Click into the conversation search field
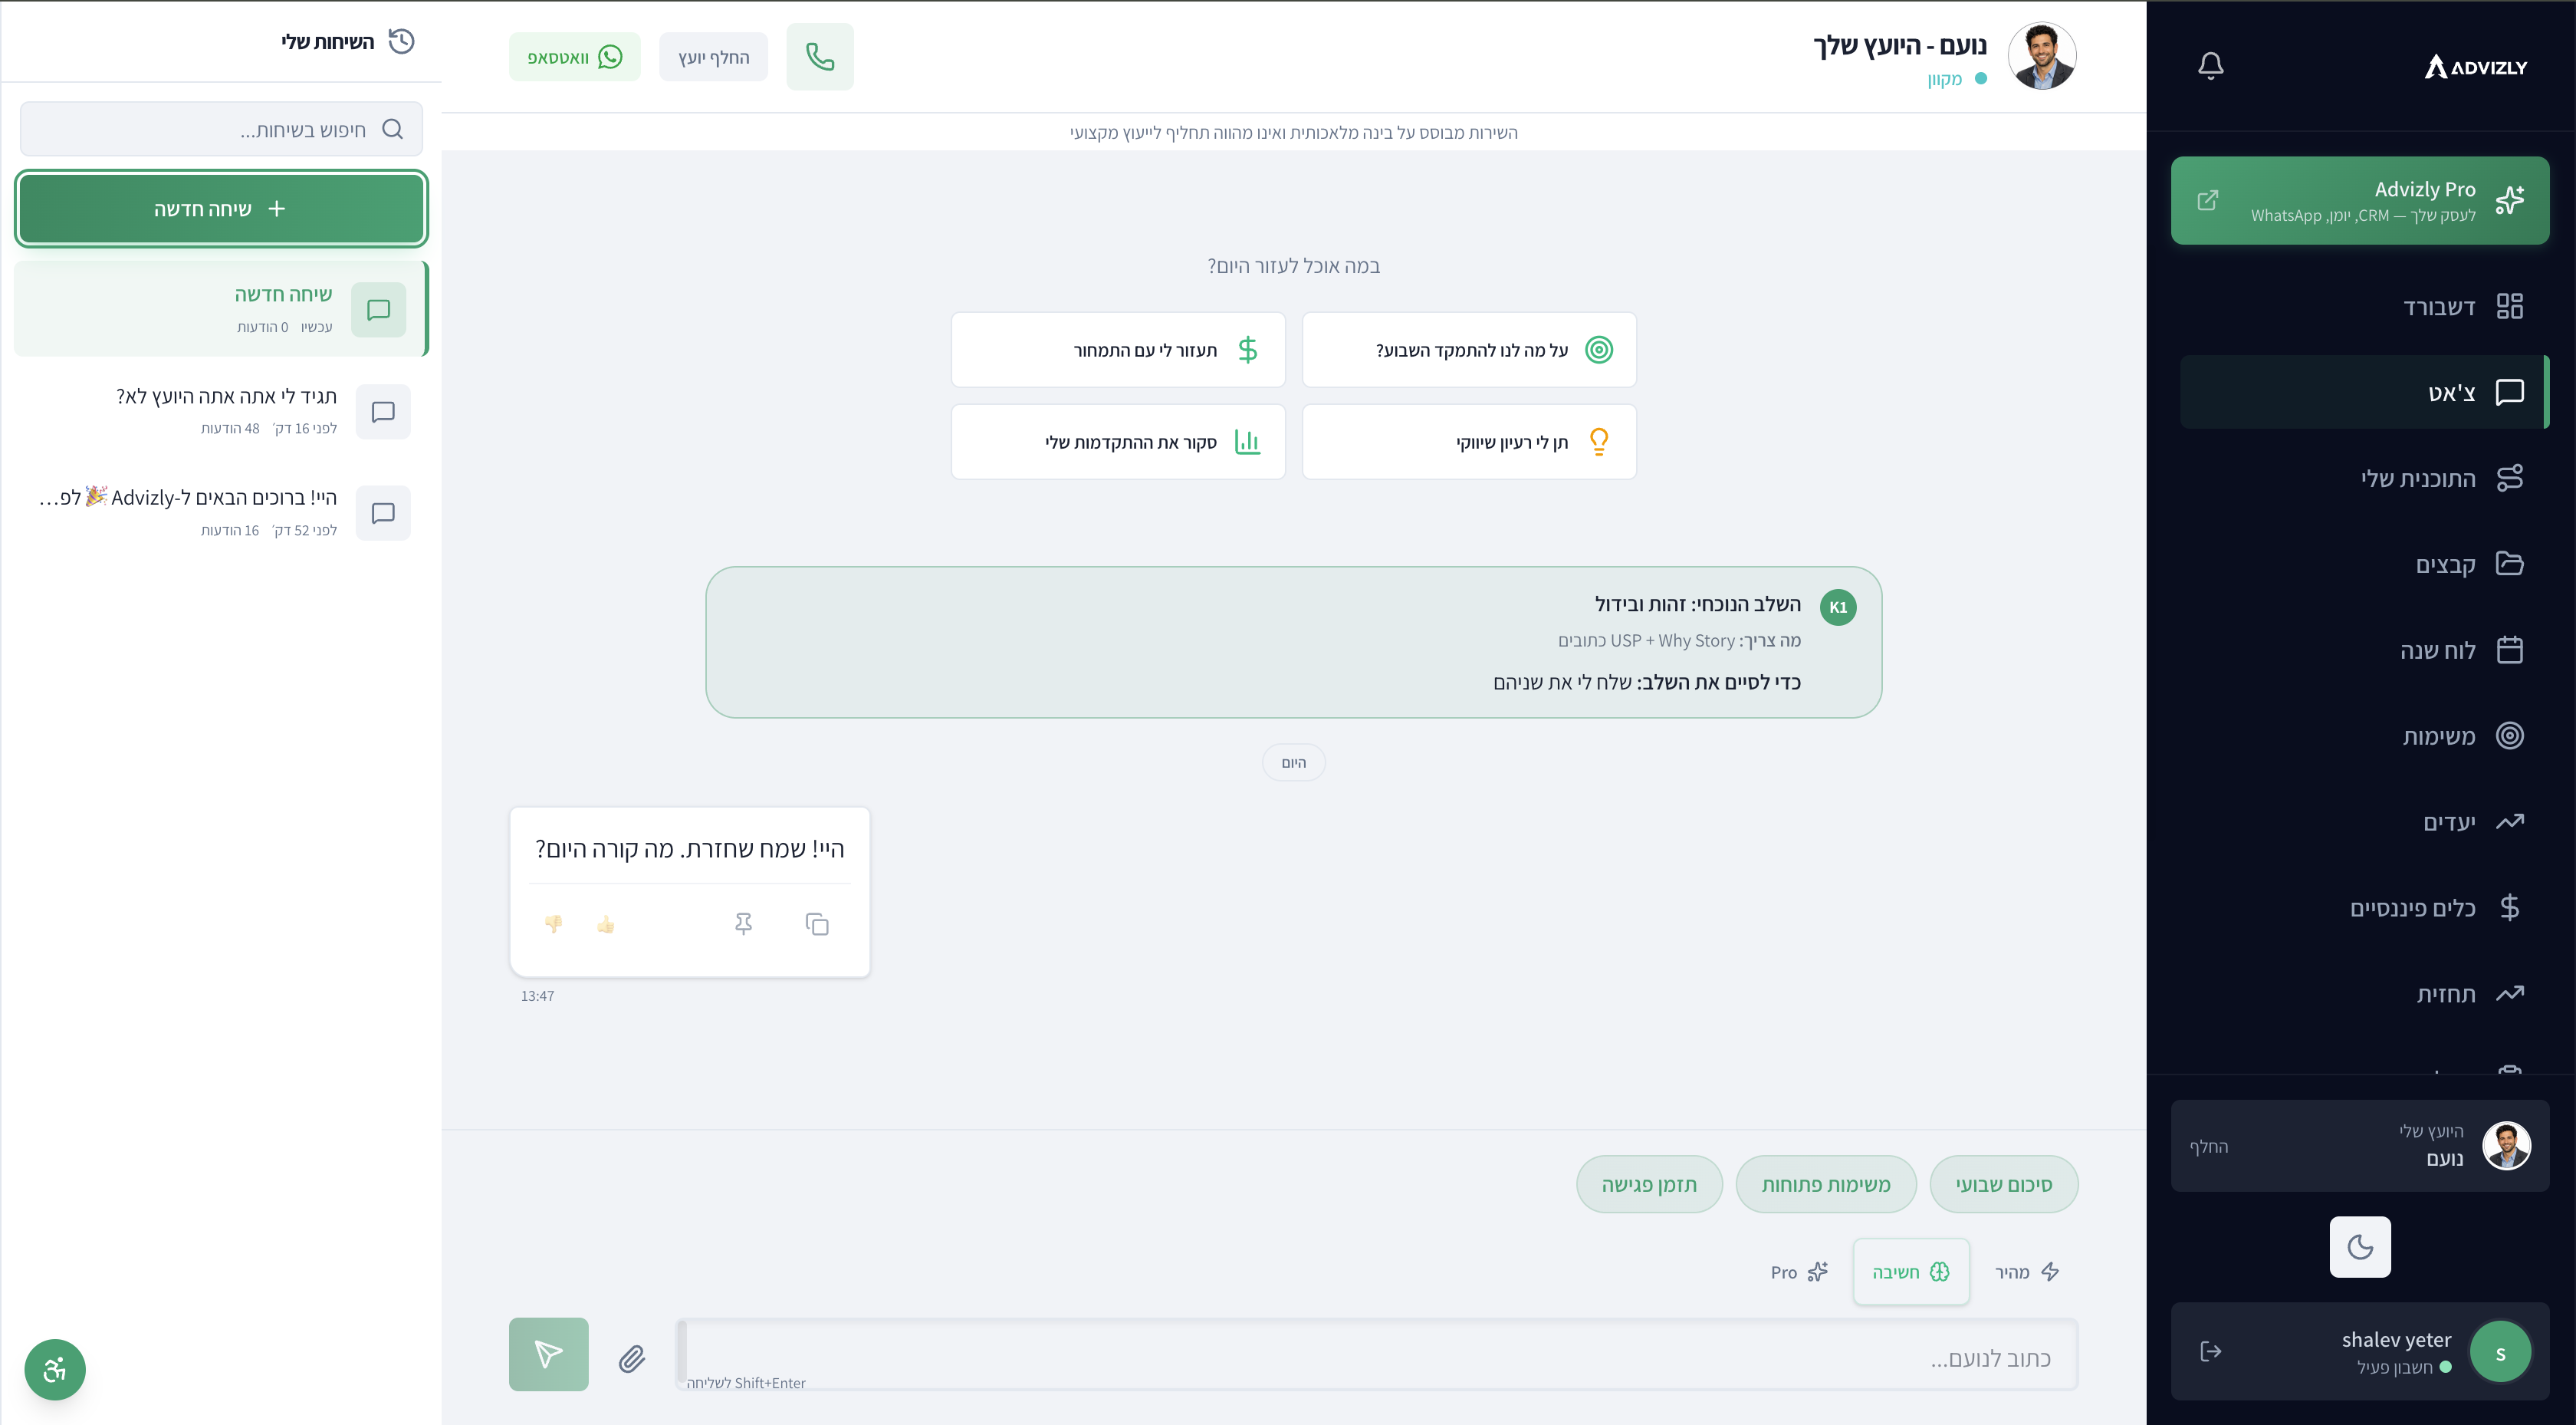2576x1425 pixels. pos(222,129)
